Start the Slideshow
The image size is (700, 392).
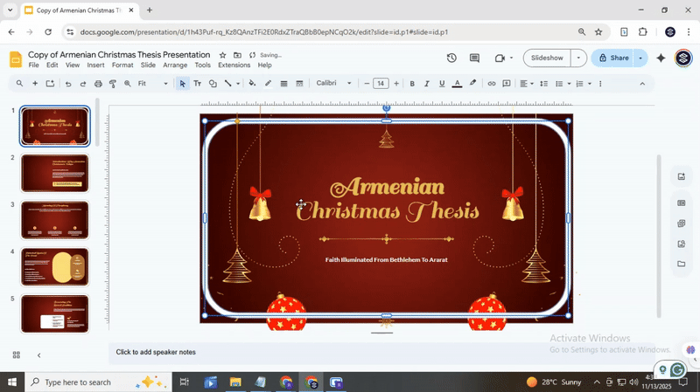click(547, 58)
